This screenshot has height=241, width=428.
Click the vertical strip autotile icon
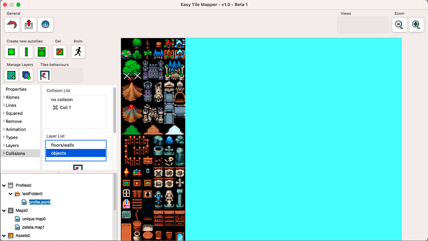coord(26,52)
